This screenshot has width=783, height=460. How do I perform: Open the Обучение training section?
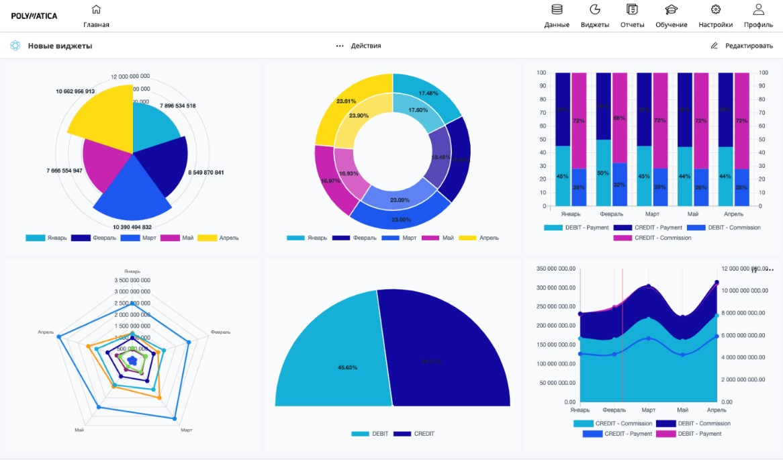(671, 16)
